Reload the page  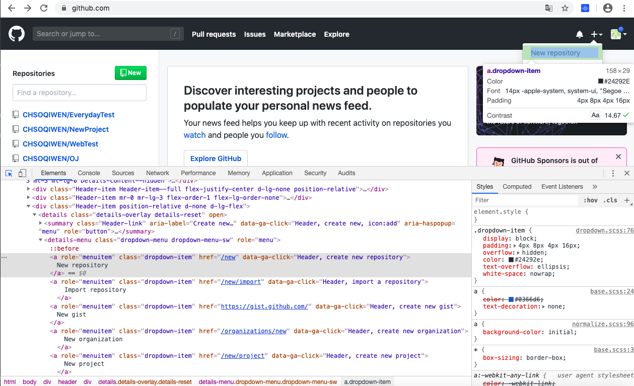click(44, 8)
